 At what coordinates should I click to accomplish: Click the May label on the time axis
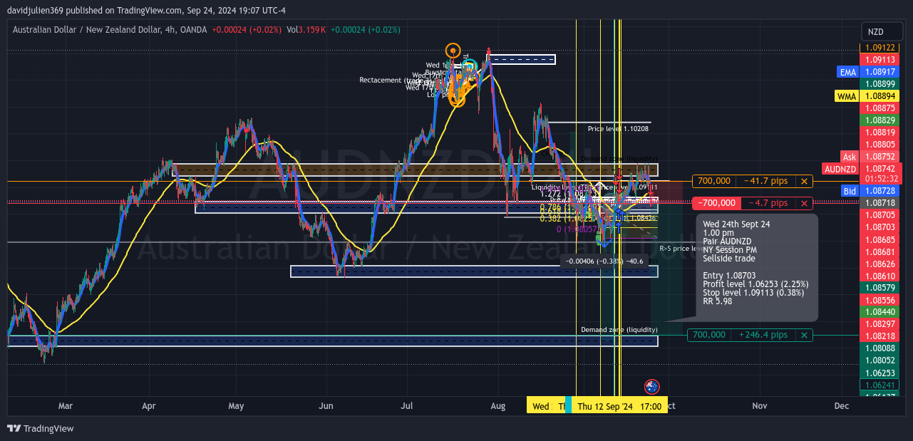[236, 406]
